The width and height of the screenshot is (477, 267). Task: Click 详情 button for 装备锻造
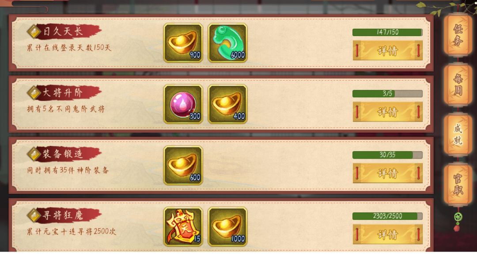pyautogui.click(x=388, y=173)
